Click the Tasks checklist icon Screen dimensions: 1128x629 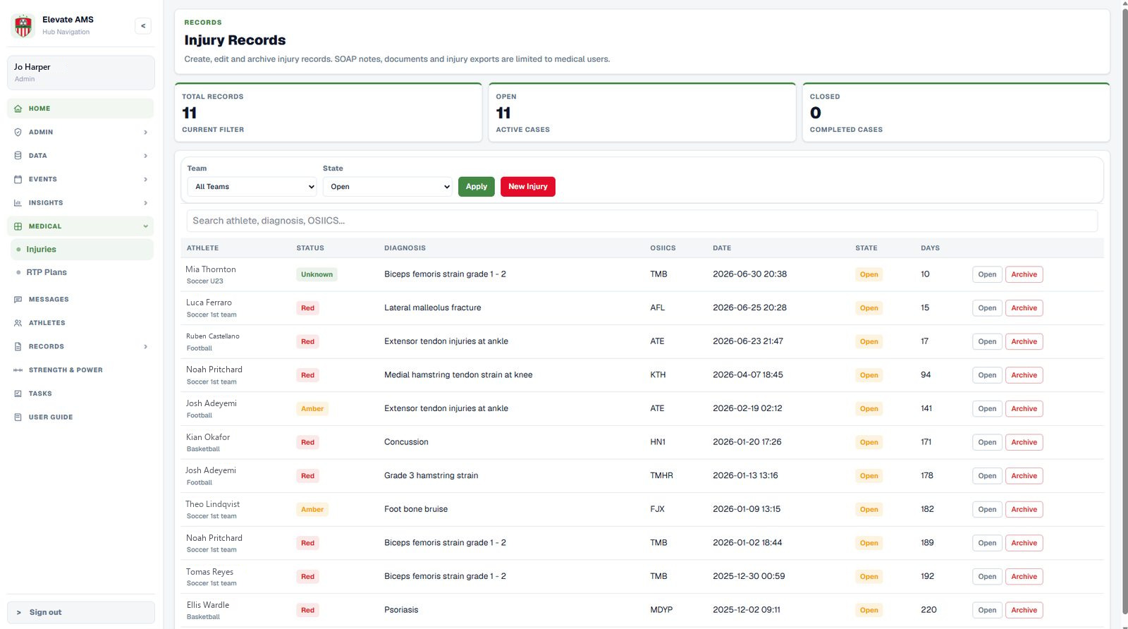(x=18, y=393)
